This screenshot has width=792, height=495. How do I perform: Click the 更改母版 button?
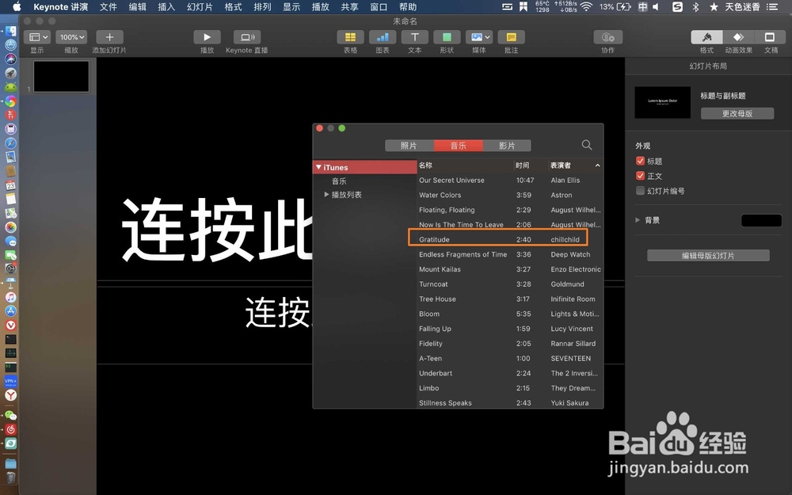pyautogui.click(x=737, y=113)
